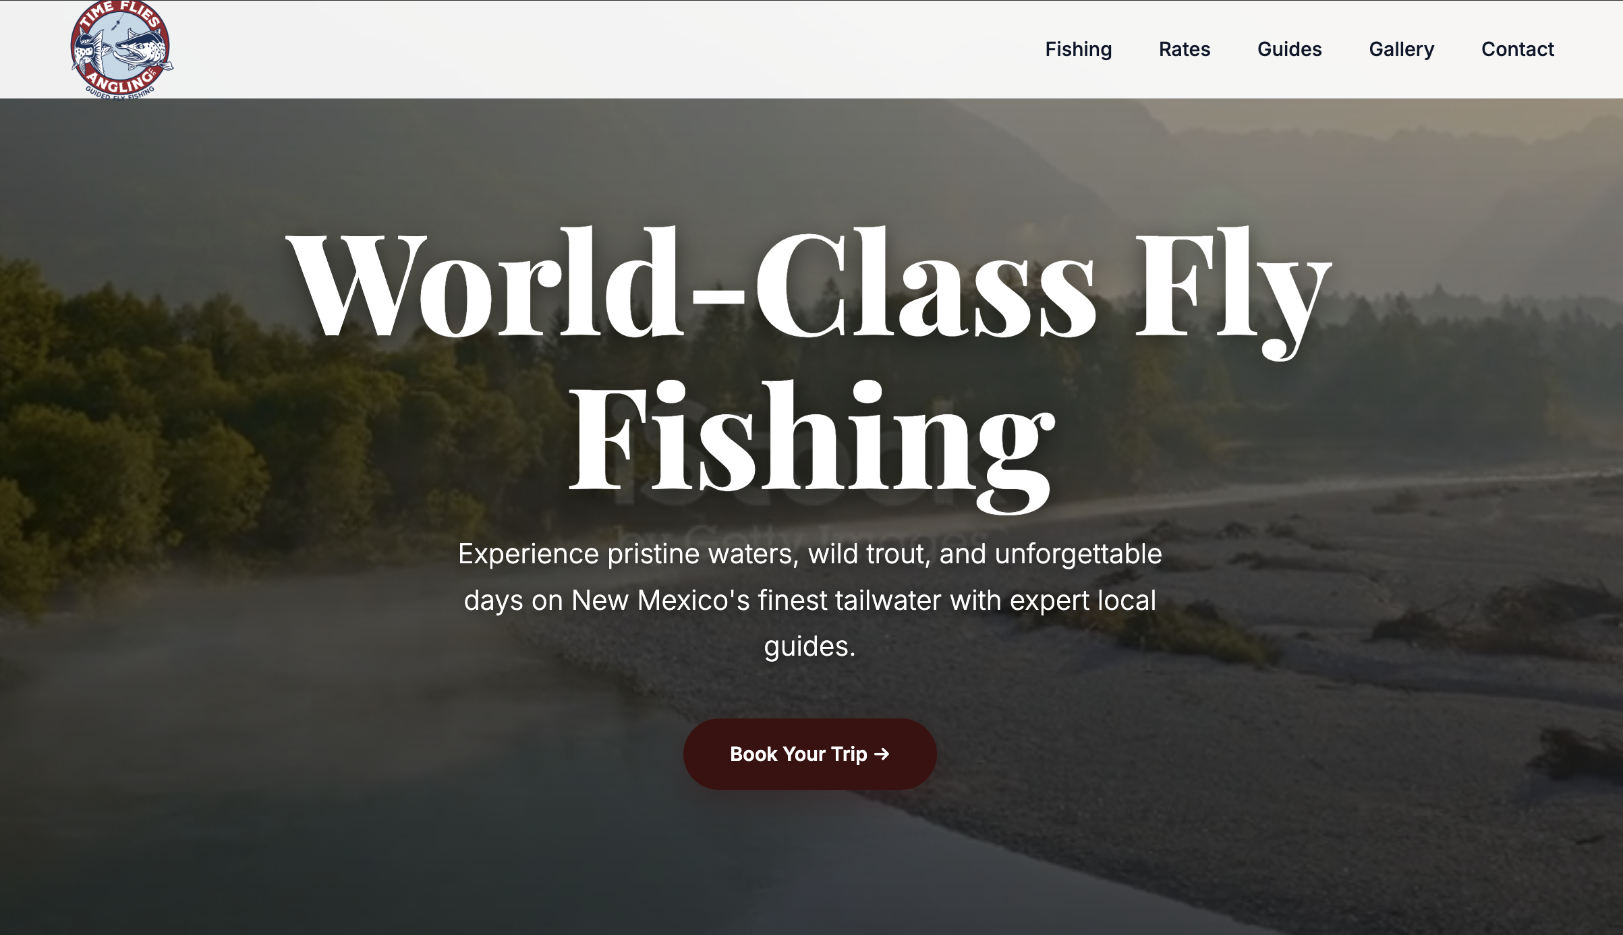Click the word guides ending the subtitle
The image size is (1623, 935).
tap(805, 647)
